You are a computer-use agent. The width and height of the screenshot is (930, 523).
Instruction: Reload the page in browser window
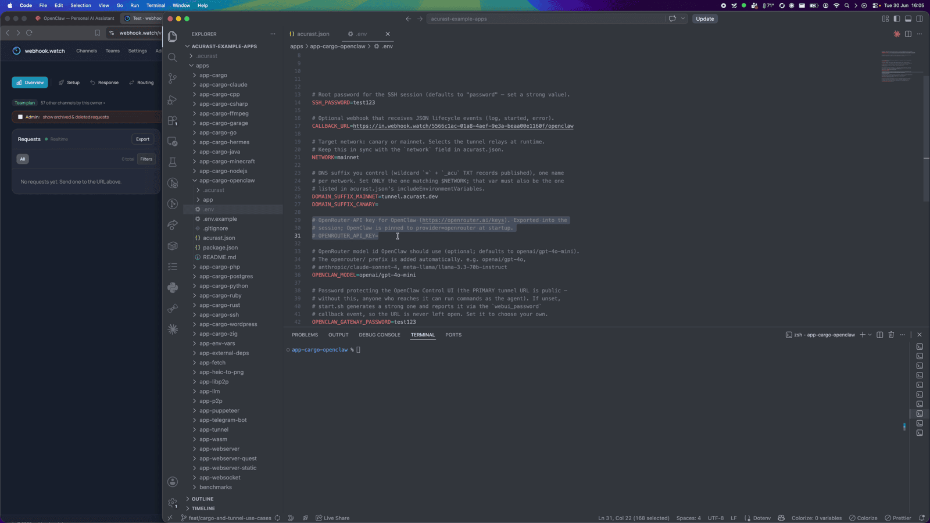[x=29, y=33]
